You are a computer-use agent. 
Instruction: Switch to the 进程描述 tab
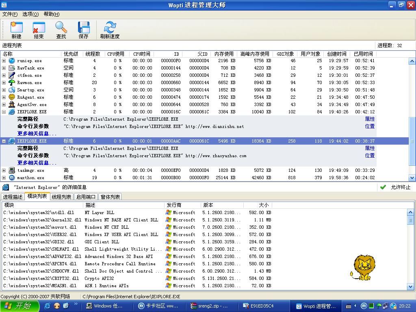pyautogui.click(x=13, y=197)
